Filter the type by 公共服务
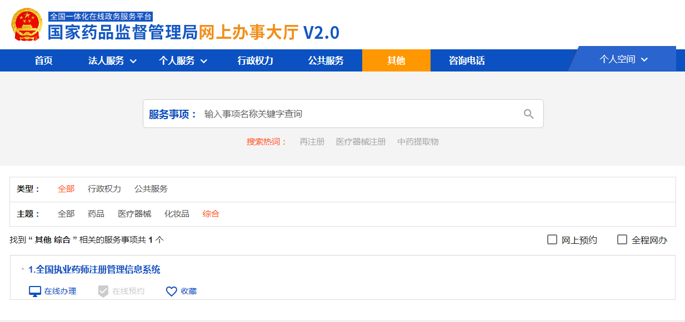The image size is (685, 322). [x=151, y=189]
